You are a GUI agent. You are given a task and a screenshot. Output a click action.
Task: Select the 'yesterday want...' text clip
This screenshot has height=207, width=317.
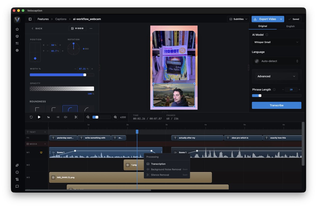pos(63,138)
